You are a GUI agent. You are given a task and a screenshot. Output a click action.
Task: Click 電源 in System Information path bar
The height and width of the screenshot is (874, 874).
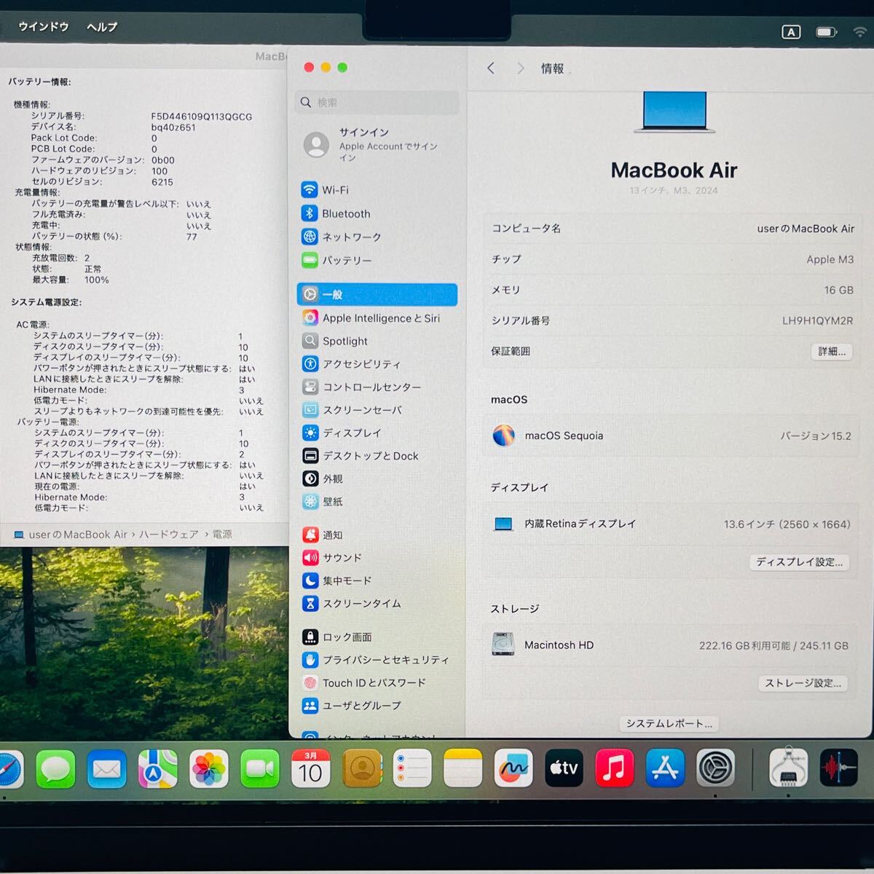(222, 535)
